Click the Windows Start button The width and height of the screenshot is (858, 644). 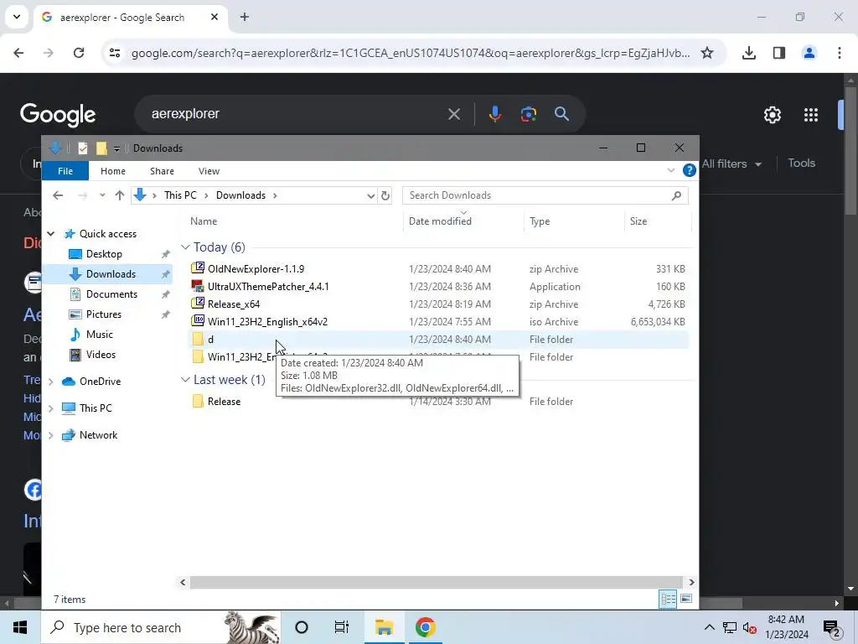pos(20,627)
